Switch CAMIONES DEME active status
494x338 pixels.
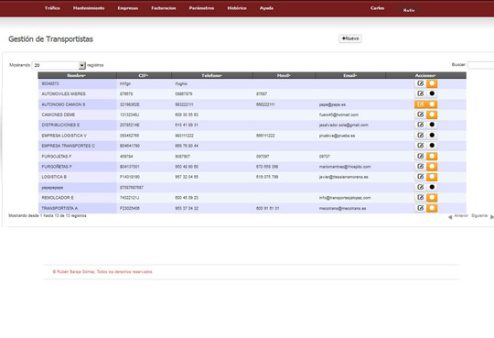tap(432, 114)
